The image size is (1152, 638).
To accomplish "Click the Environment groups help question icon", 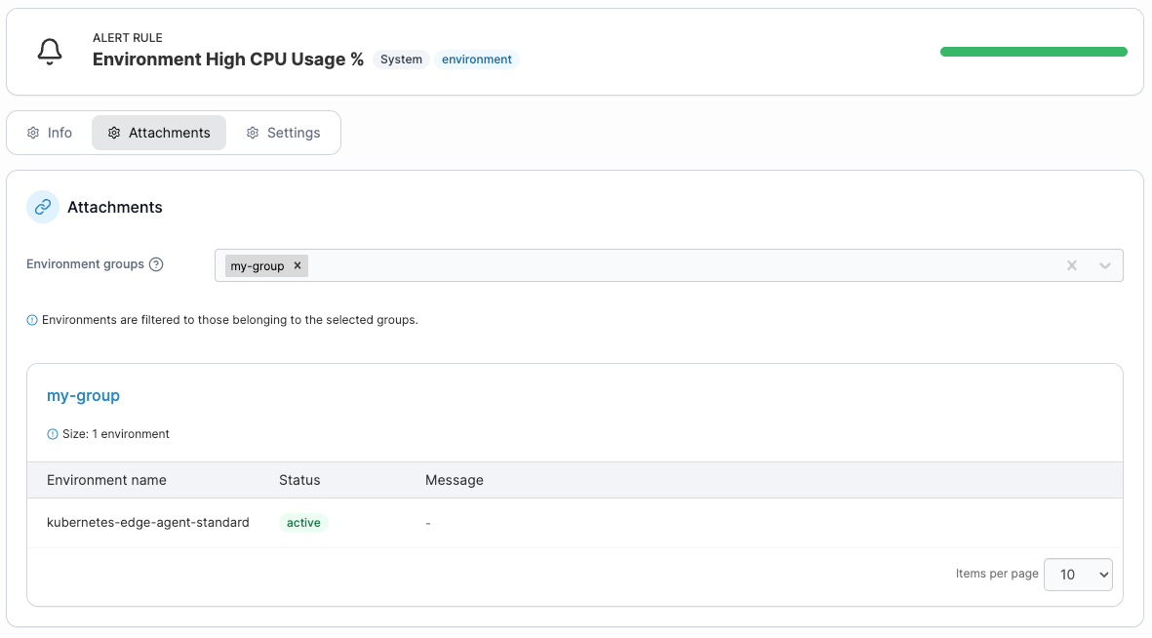I will (x=156, y=264).
